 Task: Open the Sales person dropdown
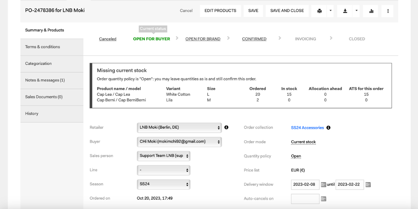(x=164, y=156)
